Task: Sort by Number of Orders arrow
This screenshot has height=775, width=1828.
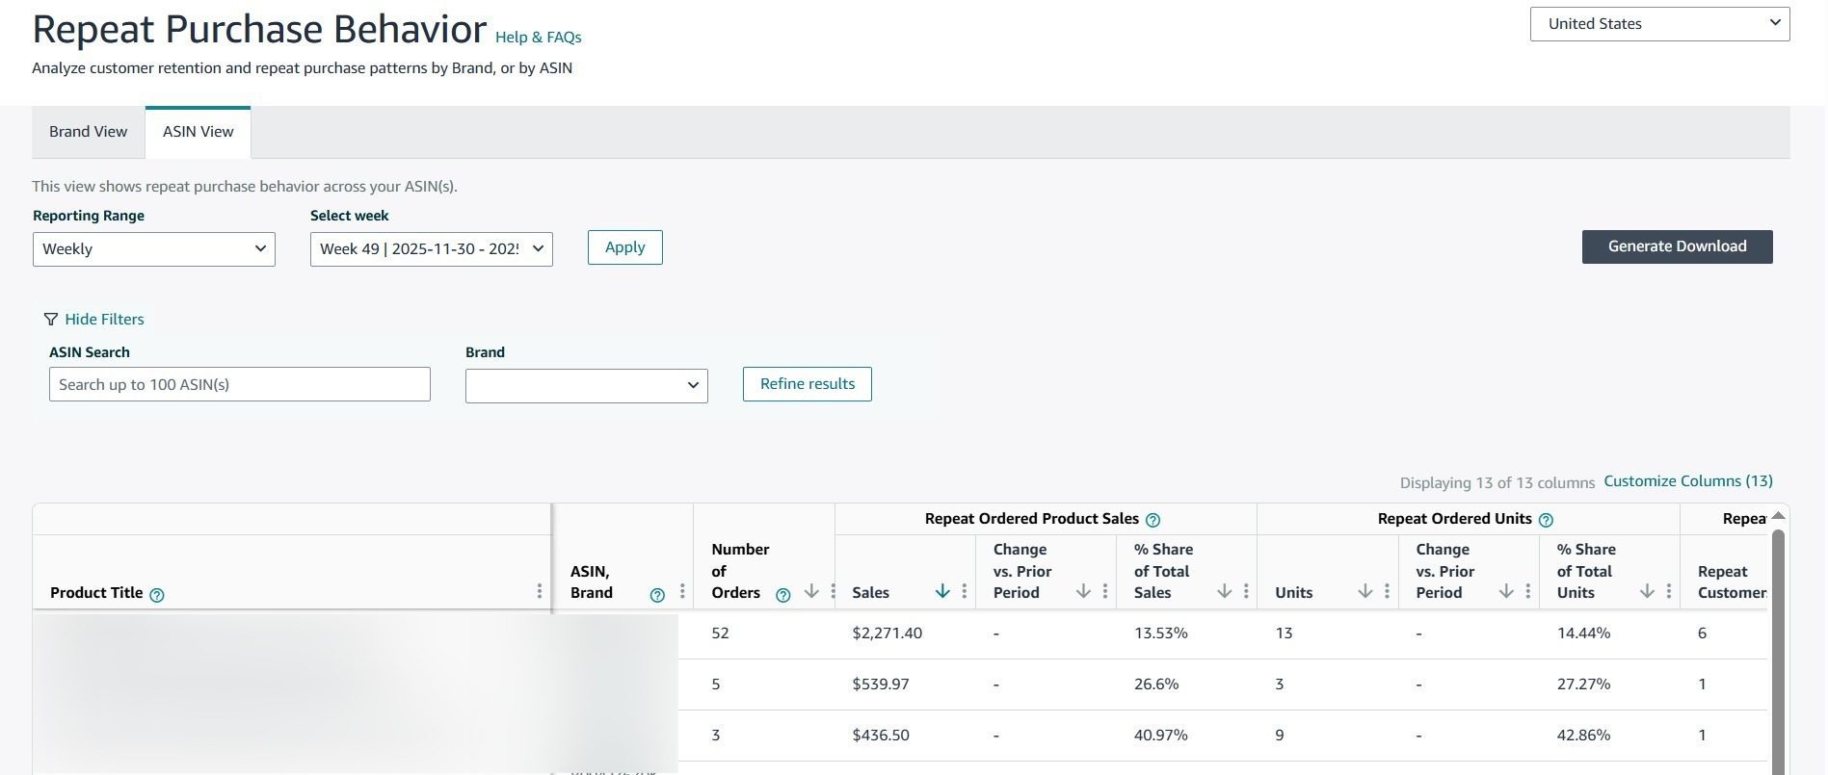Action: (811, 591)
